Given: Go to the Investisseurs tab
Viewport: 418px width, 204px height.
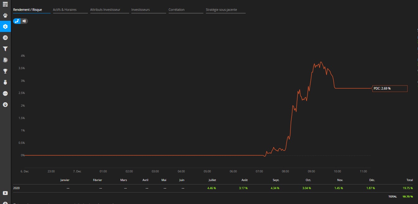Looking at the screenshot, I should (x=140, y=10).
